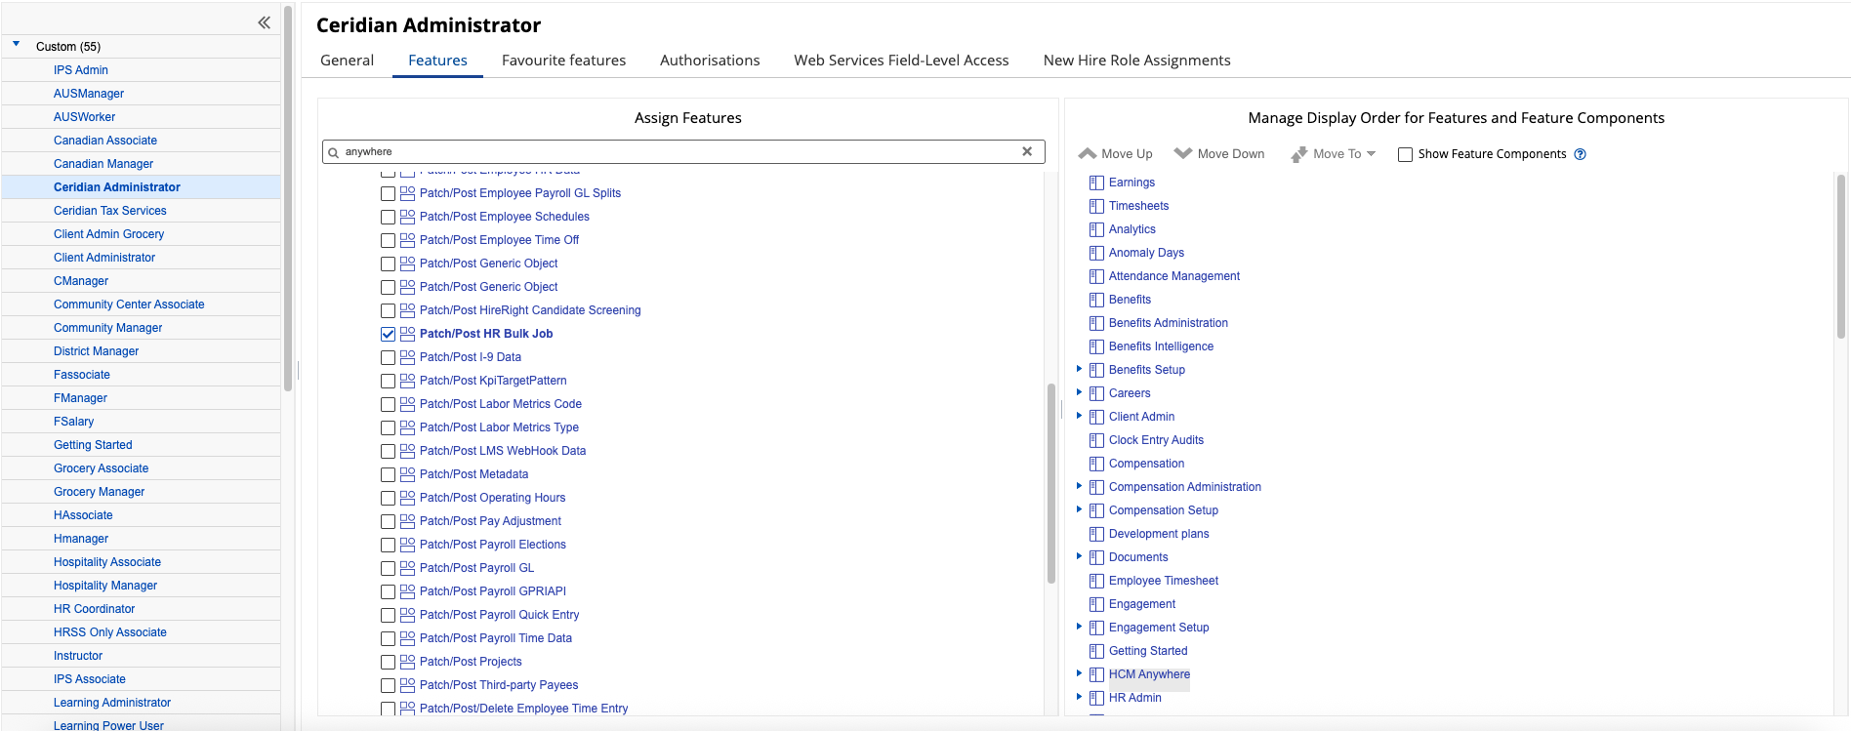Click feature icon beside Benefits Intelligence
This screenshot has width=1851, height=731.
1096,346
